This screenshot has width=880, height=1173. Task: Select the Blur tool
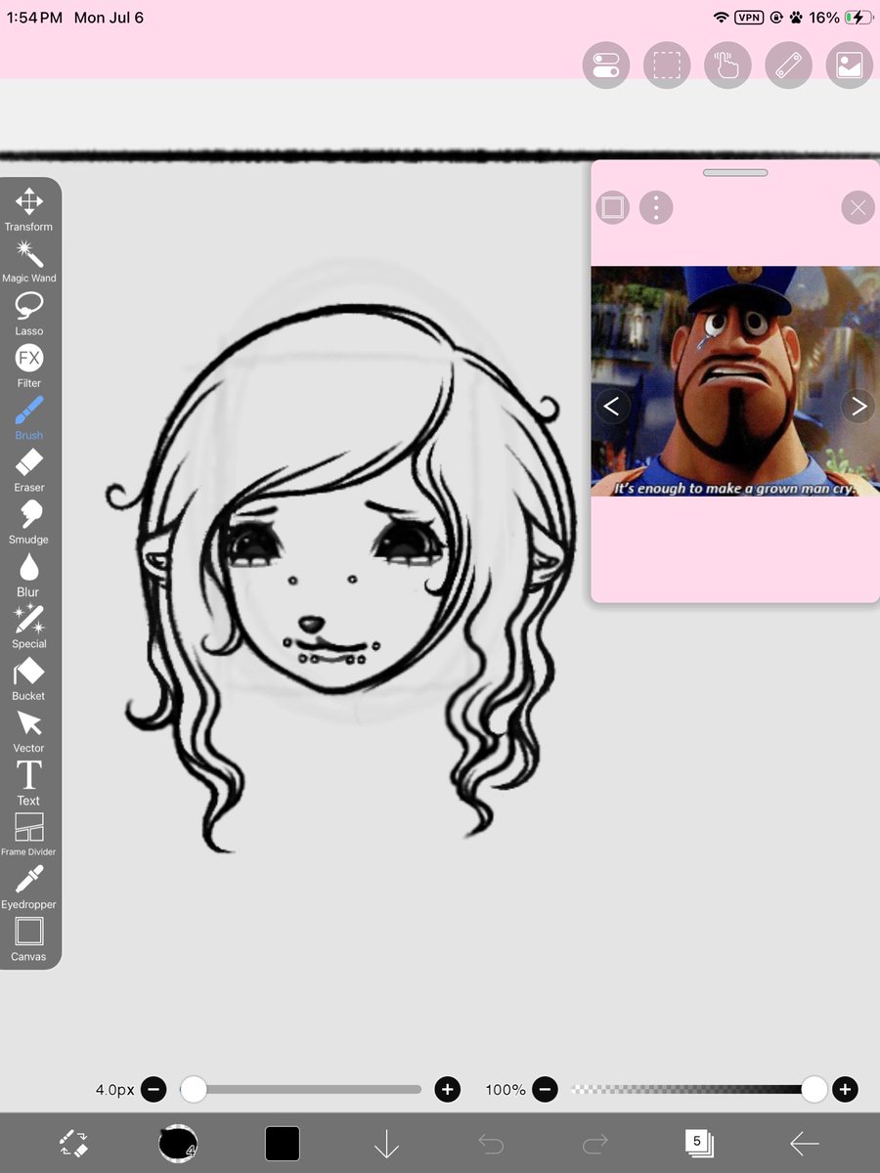pyautogui.click(x=28, y=575)
